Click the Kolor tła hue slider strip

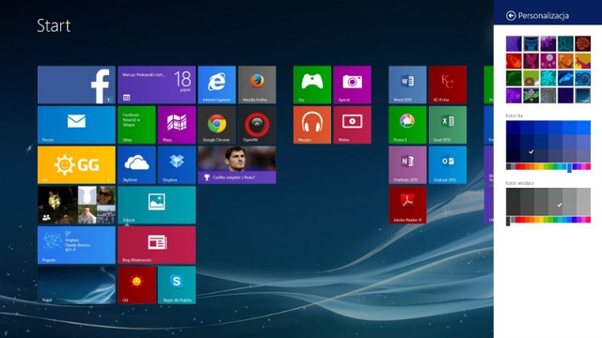[548, 167]
